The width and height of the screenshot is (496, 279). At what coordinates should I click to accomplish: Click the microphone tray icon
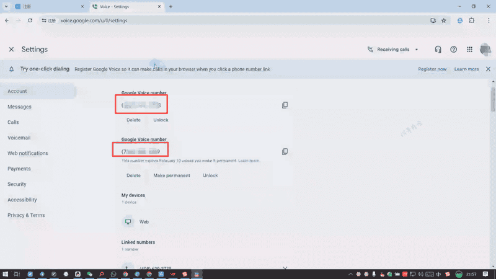click(374, 274)
